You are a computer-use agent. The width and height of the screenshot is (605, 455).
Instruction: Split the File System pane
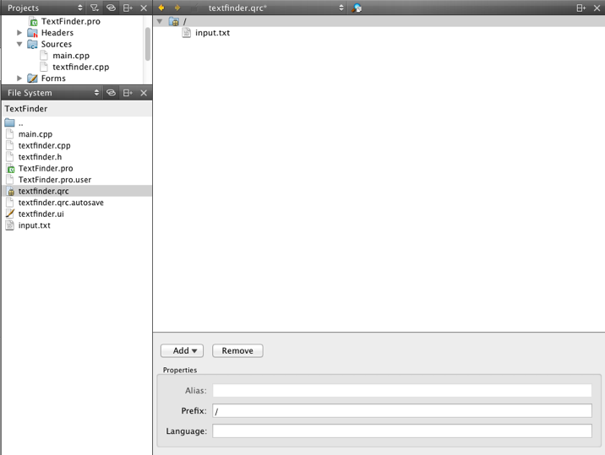pos(128,93)
